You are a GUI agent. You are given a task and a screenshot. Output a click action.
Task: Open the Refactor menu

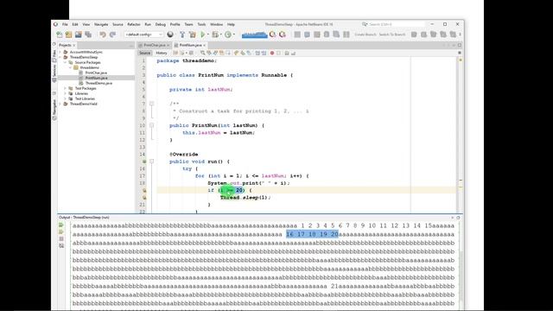(134, 24)
